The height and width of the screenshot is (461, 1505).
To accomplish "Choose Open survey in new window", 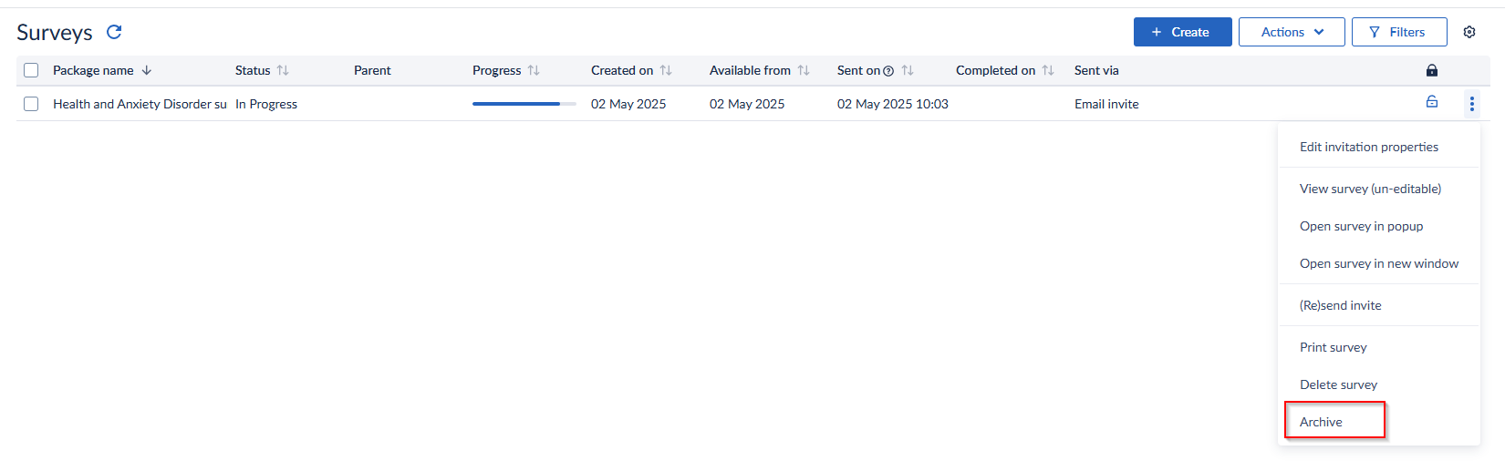I will click(1379, 263).
